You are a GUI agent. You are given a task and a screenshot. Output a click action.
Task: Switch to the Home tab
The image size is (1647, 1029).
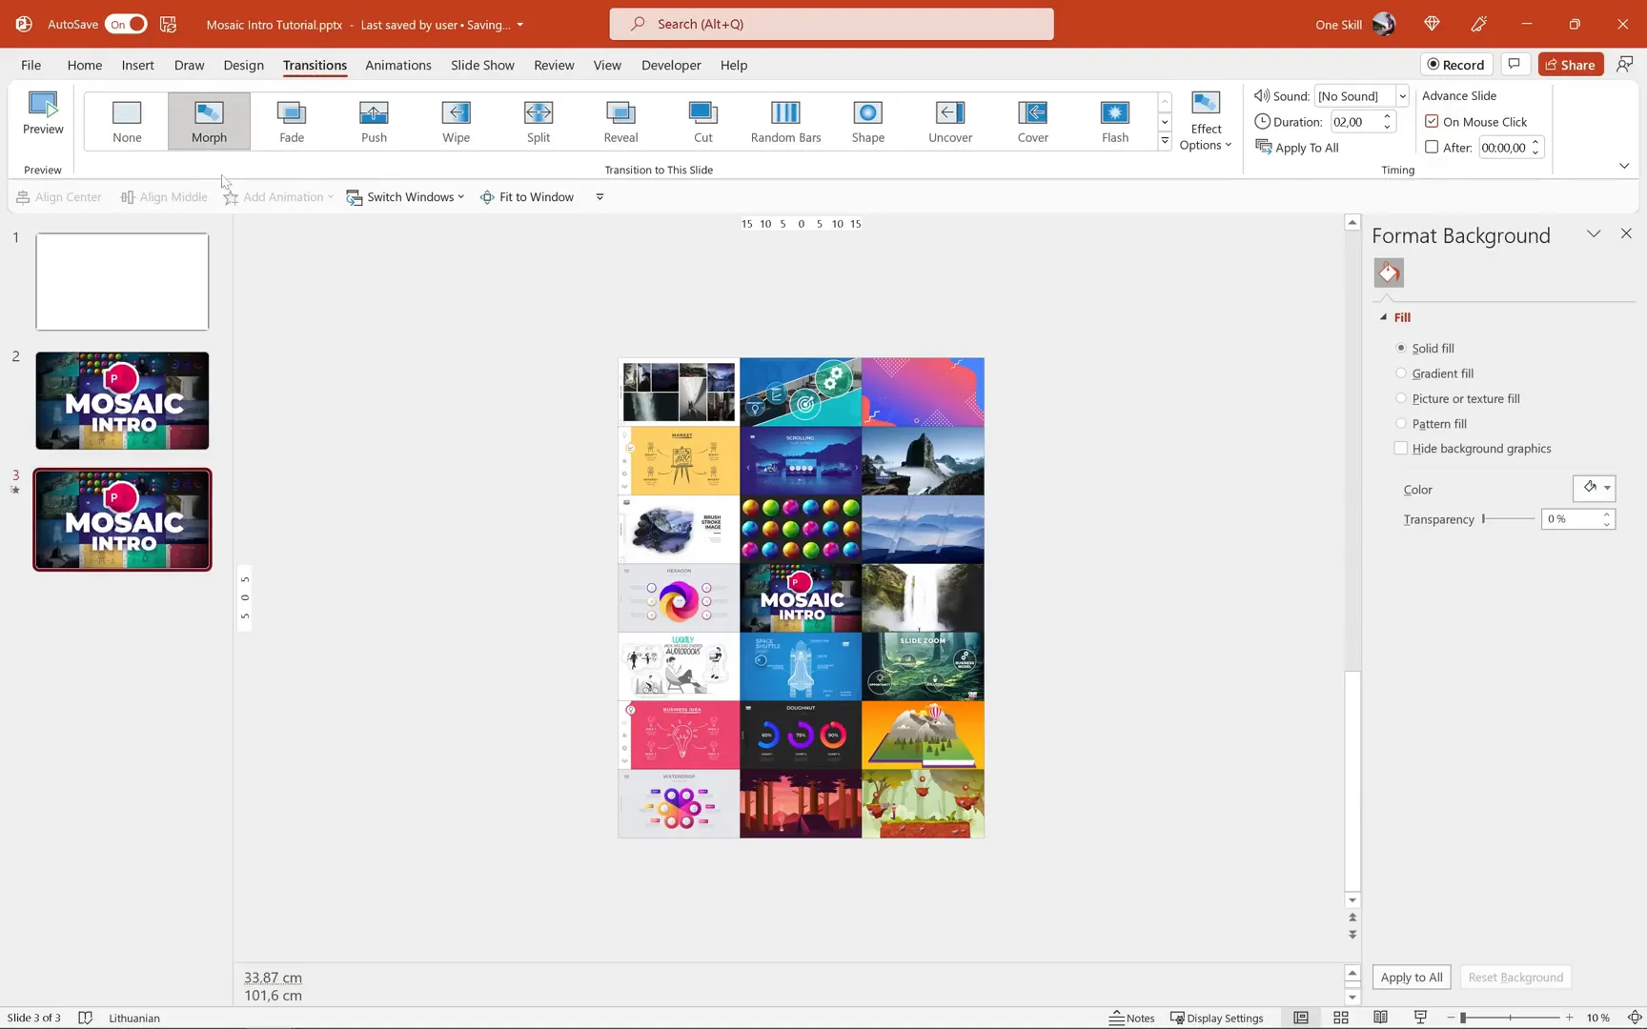click(x=85, y=65)
